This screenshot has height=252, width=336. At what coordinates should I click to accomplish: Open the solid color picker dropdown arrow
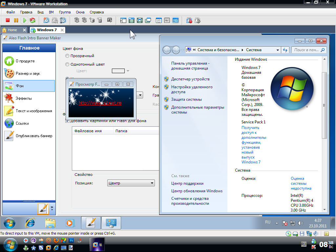click(x=128, y=71)
